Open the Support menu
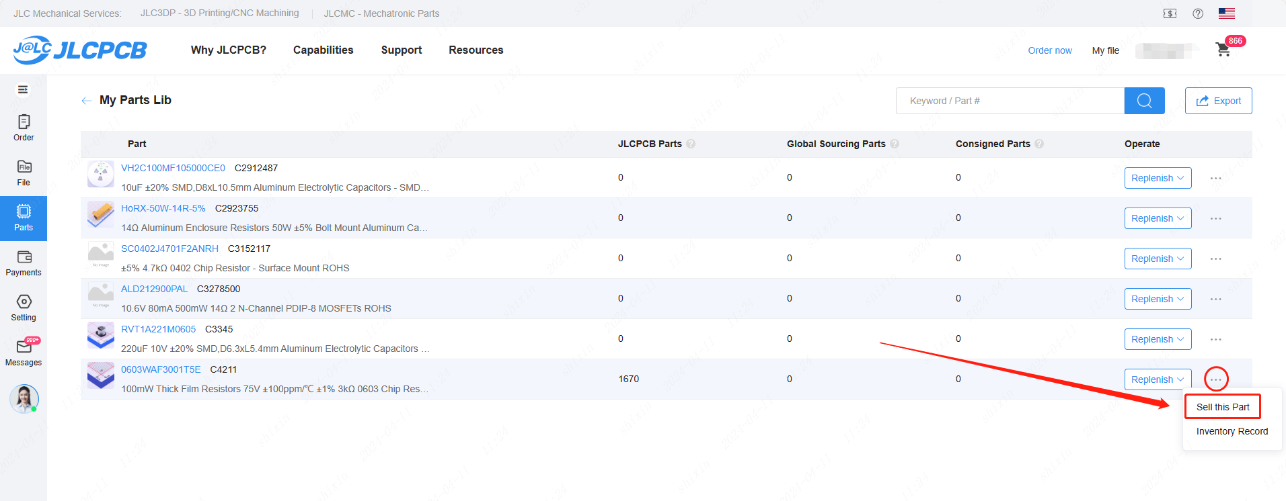1286x501 pixels. (x=402, y=50)
